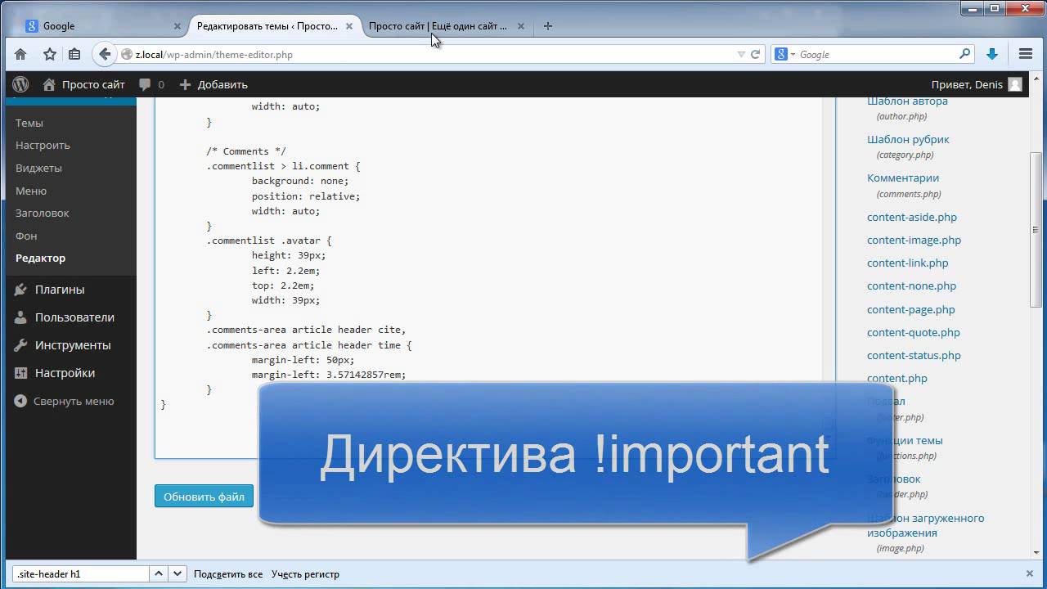Close the Редактировать темы tab
This screenshot has width=1047, height=589.
tap(349, 26)
